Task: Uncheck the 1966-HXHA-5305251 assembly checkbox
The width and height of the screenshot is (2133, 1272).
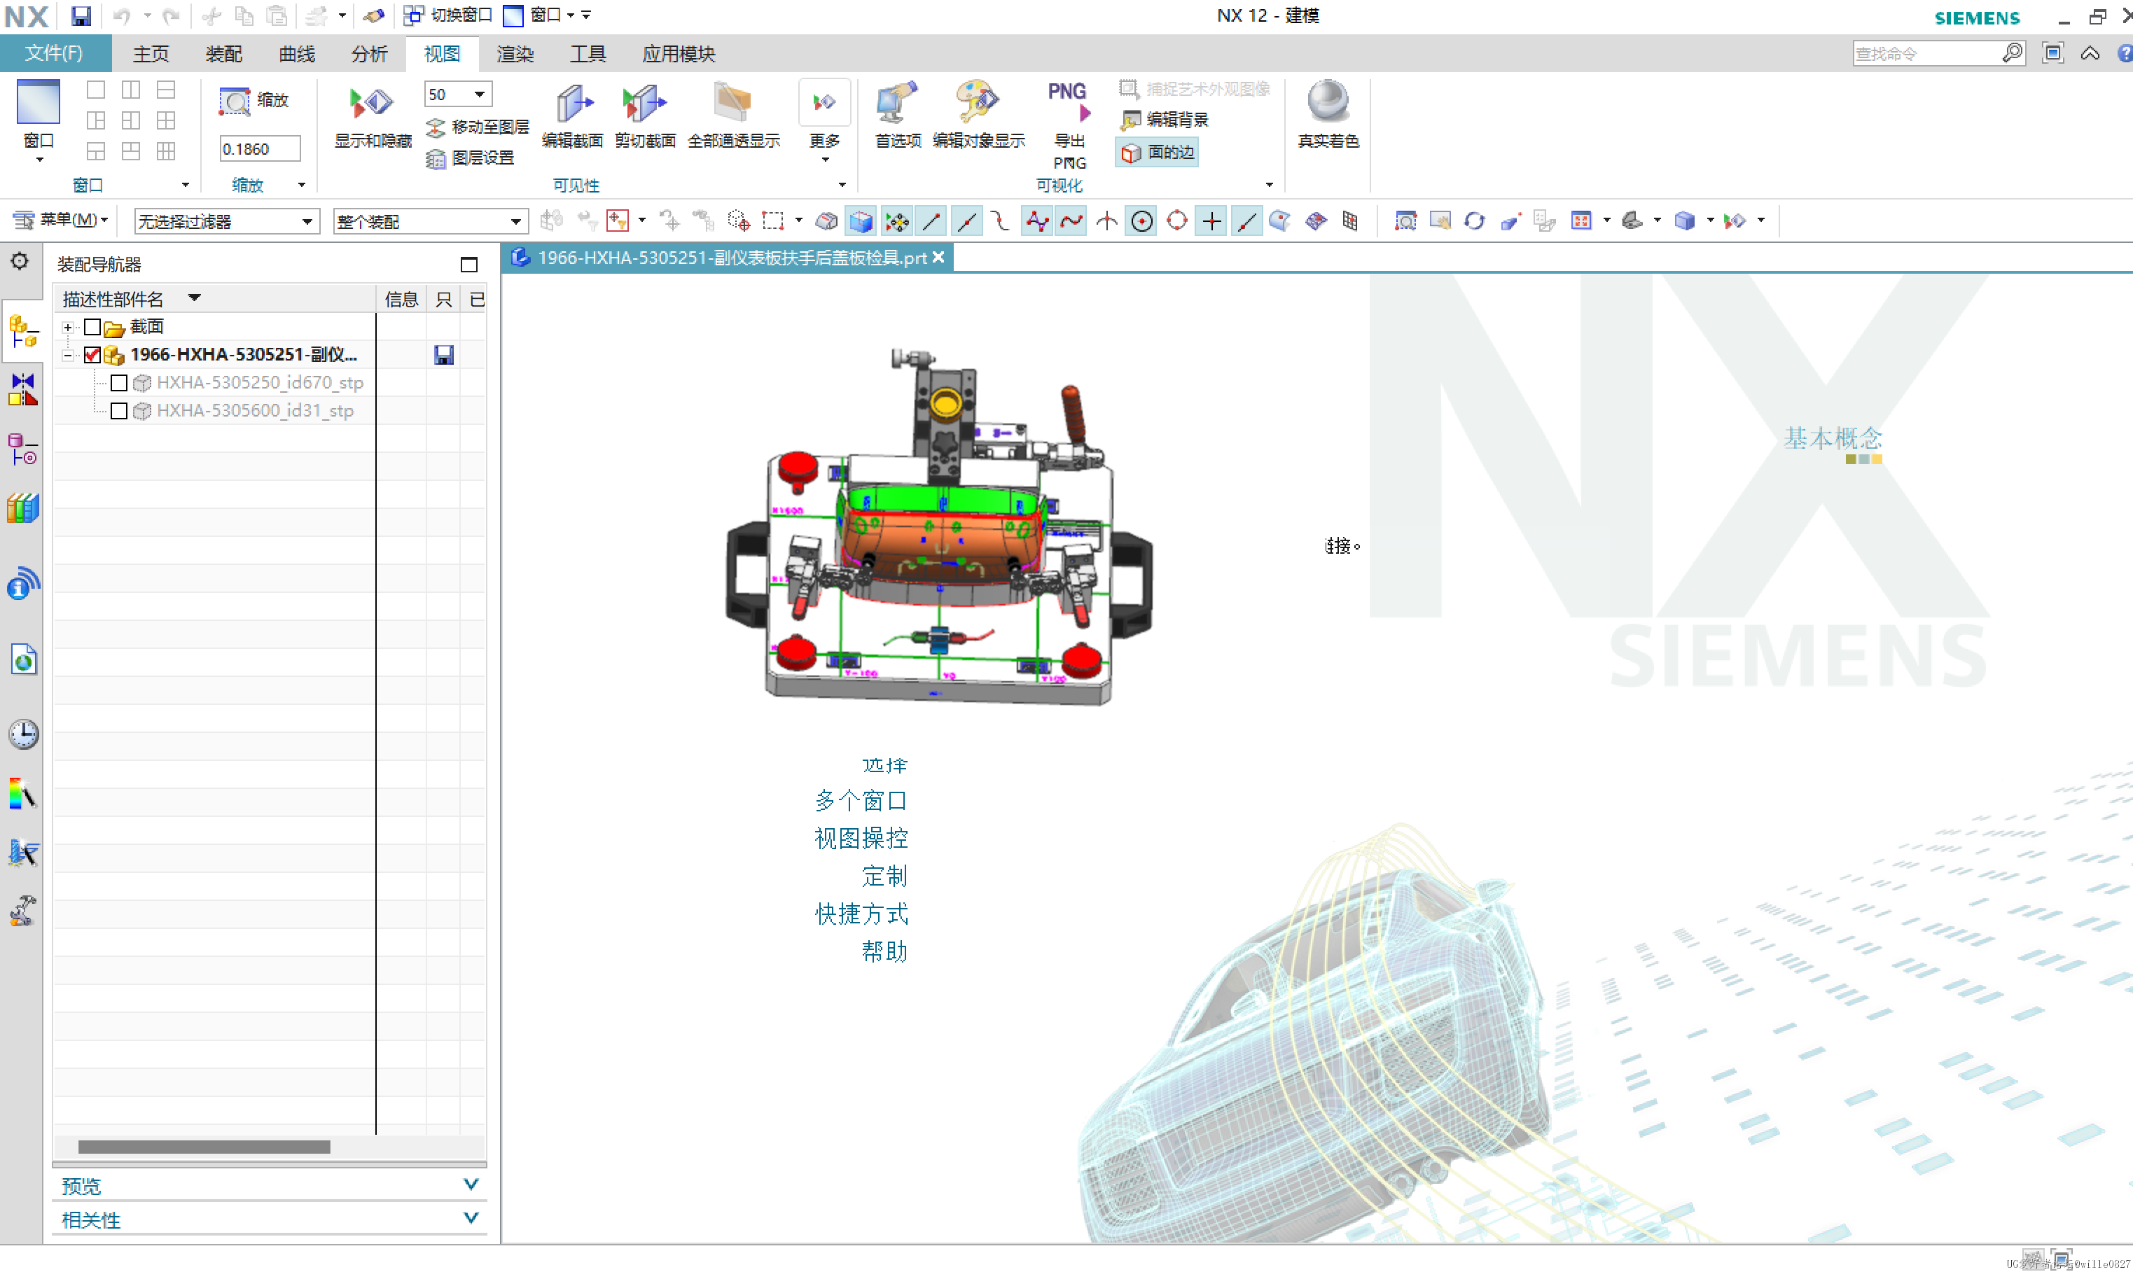Action: click(x=92, y=355)
